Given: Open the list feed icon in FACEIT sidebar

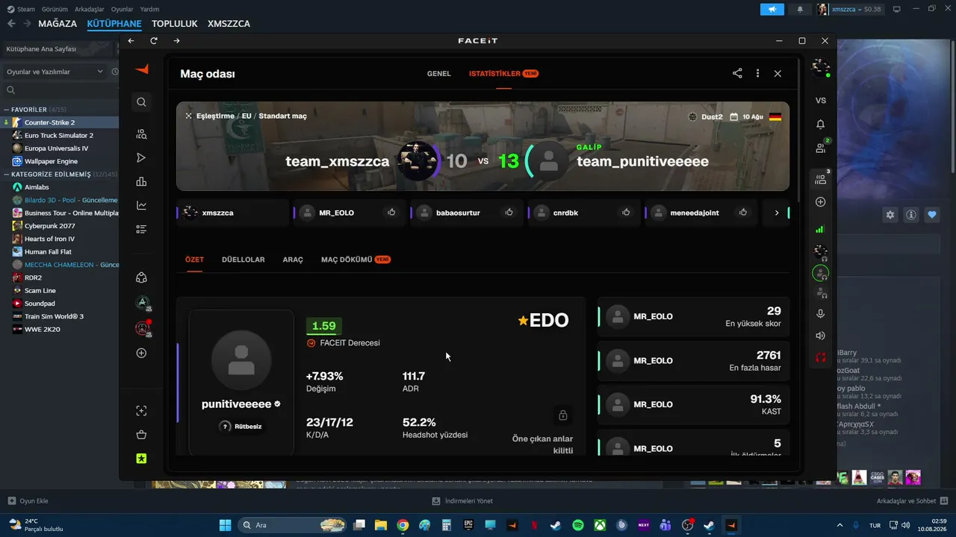Looking at the screenshot, I should coord(141,229).
